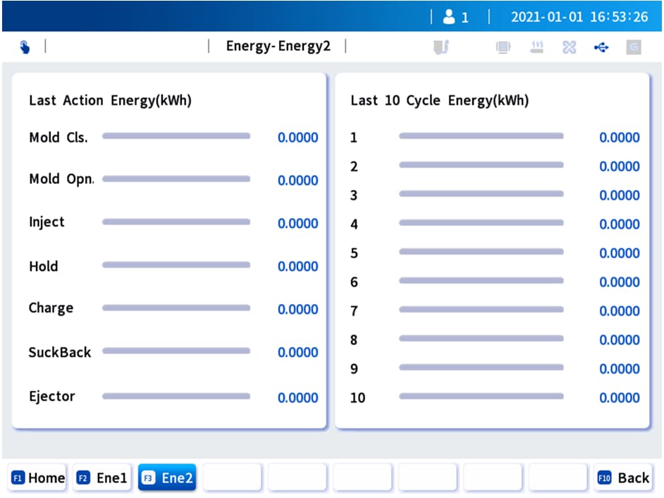Click the fan status icon

click(569, 47)
